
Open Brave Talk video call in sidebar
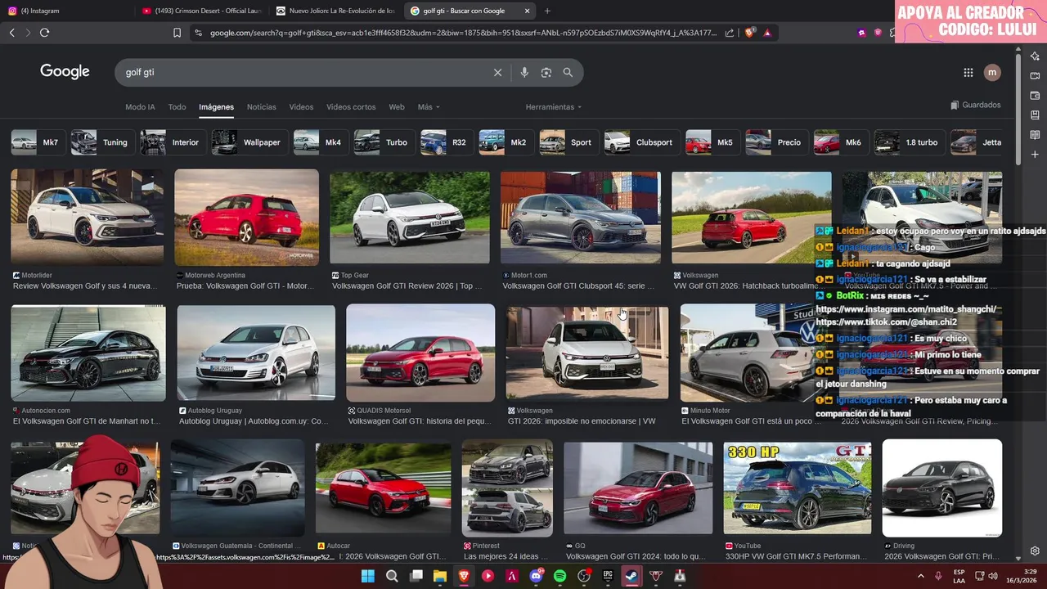pyautogui.click(x=1035, y=76)
